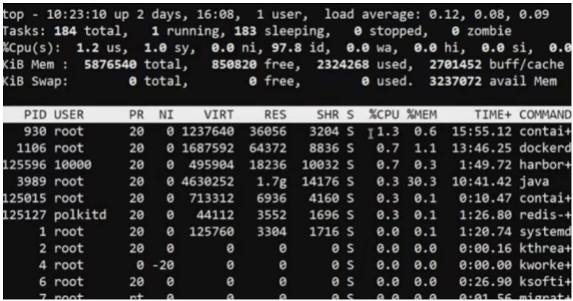Select the dockerd process row
Image resolution: width=573 pixels, height=301 pixels.
click(287, 148)
